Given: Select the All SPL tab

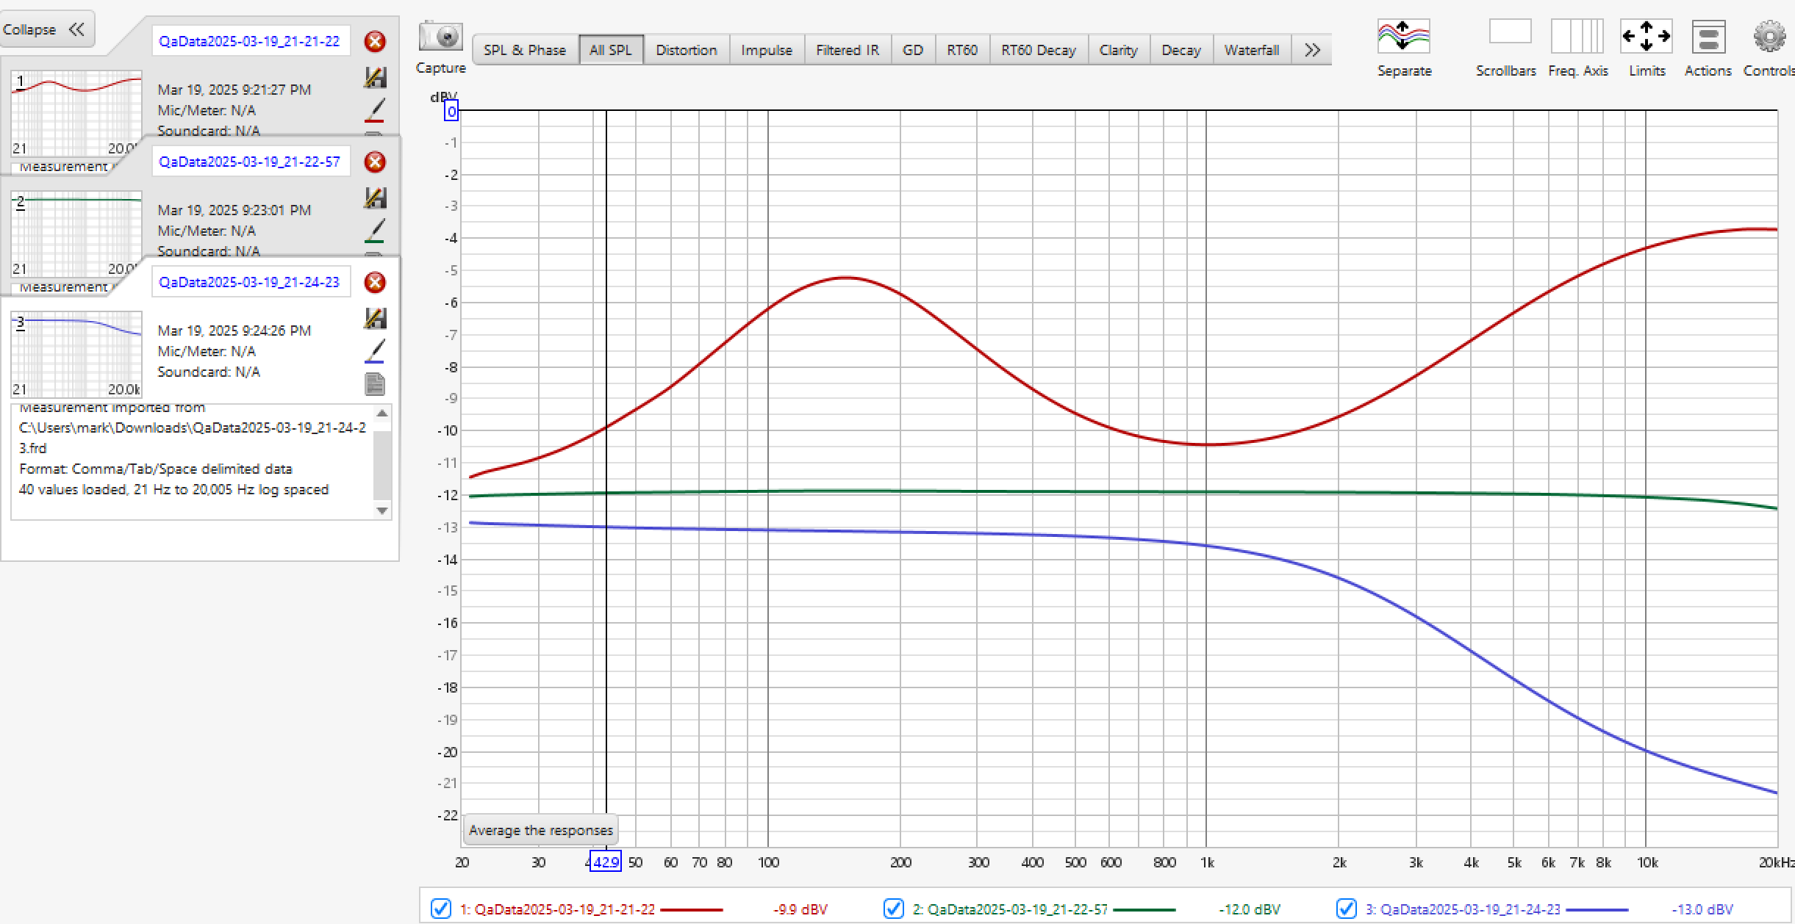Looking at the screenshot, I should click(x=611, y=50).
